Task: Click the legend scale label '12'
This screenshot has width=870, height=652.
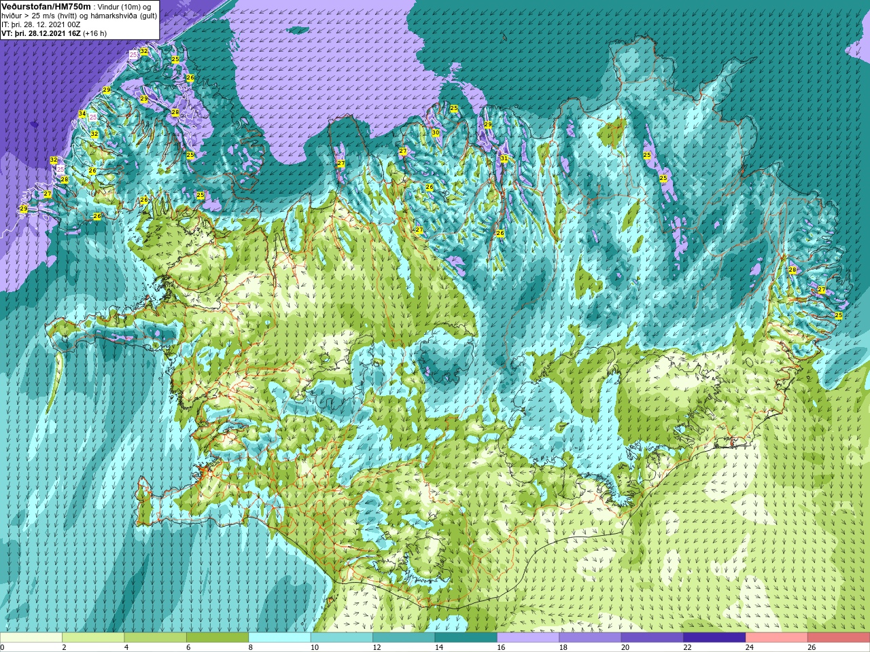Action: point(376,648)
